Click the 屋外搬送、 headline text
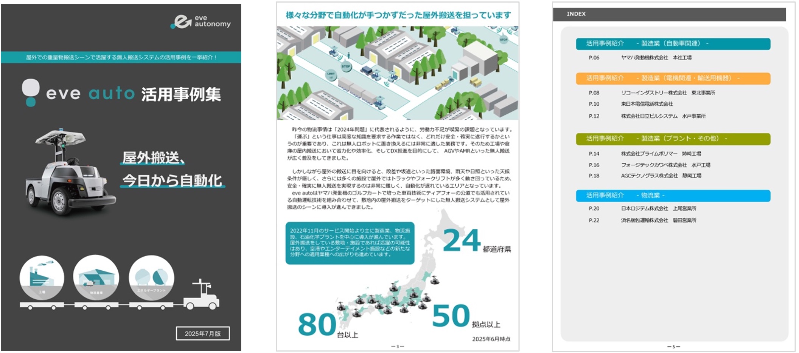The width and height of the screenshot is (799, 353). tap(153, 157)
